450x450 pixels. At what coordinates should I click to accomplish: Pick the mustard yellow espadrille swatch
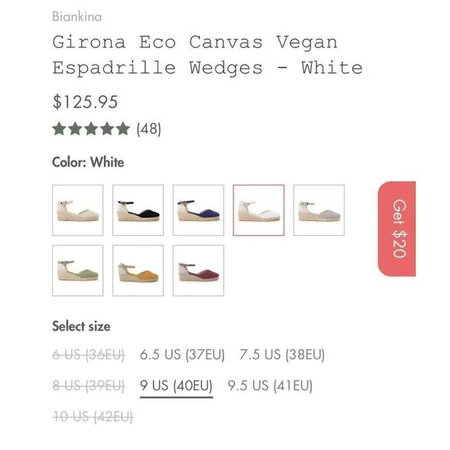tap(138, 270)
